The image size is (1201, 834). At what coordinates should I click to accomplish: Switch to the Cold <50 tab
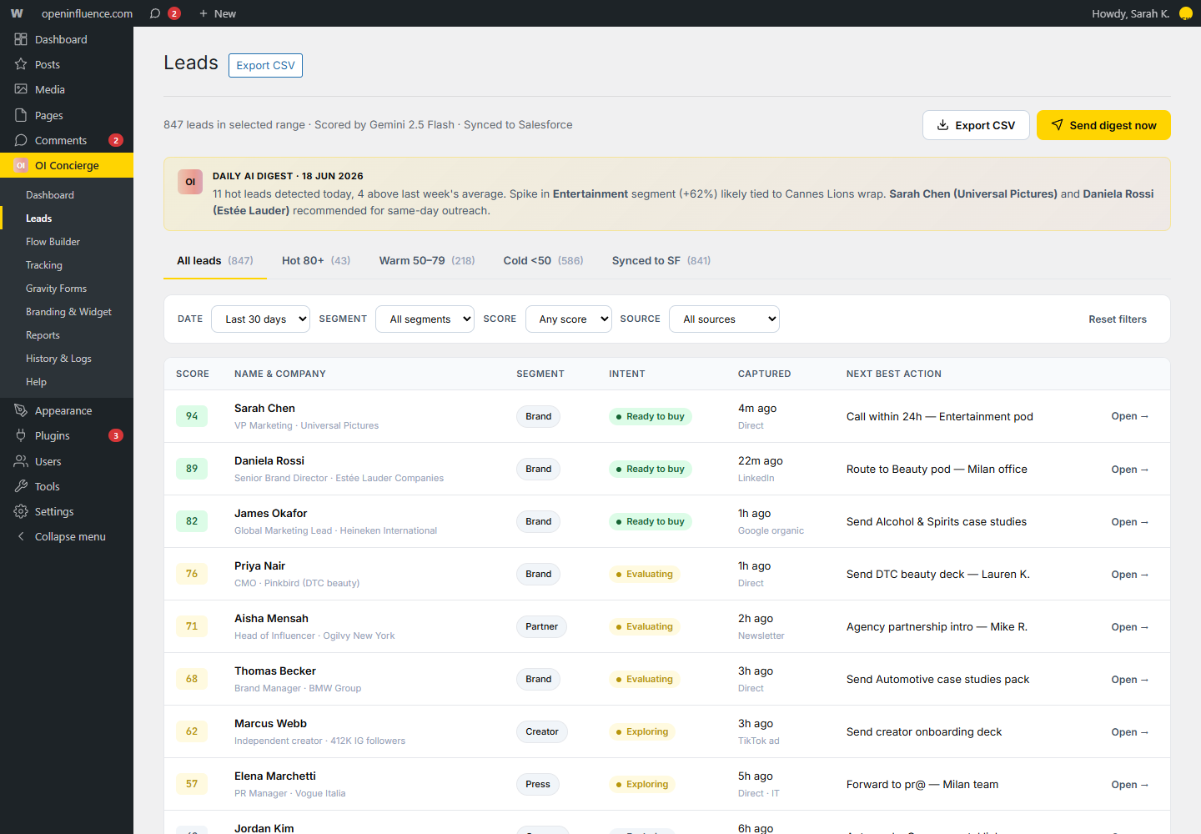543,260
